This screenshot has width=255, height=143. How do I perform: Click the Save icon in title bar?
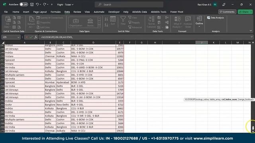click(x=32, y=4)
